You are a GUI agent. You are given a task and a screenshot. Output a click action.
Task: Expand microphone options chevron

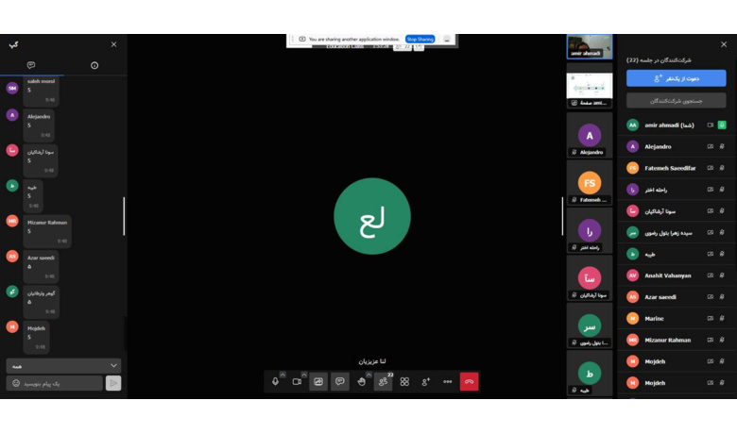(283, 375)
